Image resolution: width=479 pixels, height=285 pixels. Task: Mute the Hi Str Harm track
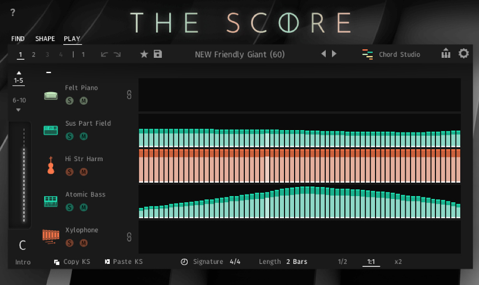coord(84,172)
